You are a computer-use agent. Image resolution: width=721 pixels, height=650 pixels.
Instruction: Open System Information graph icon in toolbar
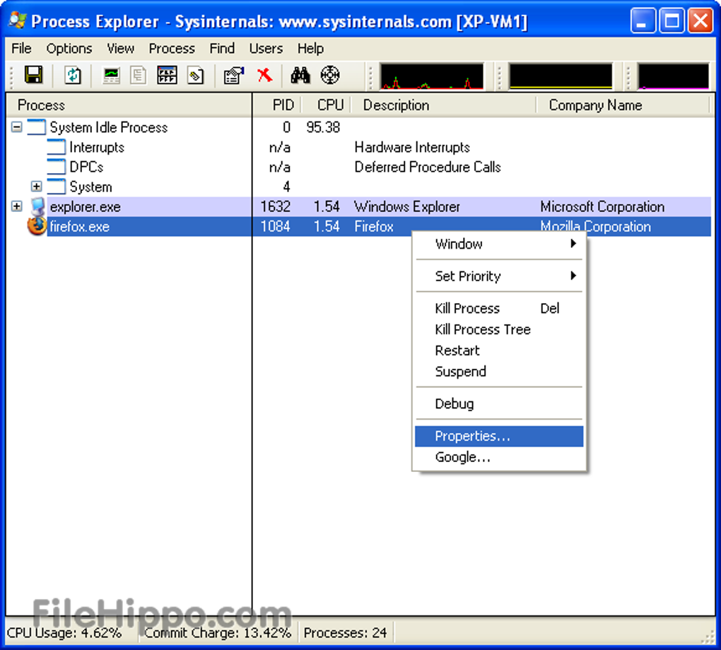tap(111, 76)
